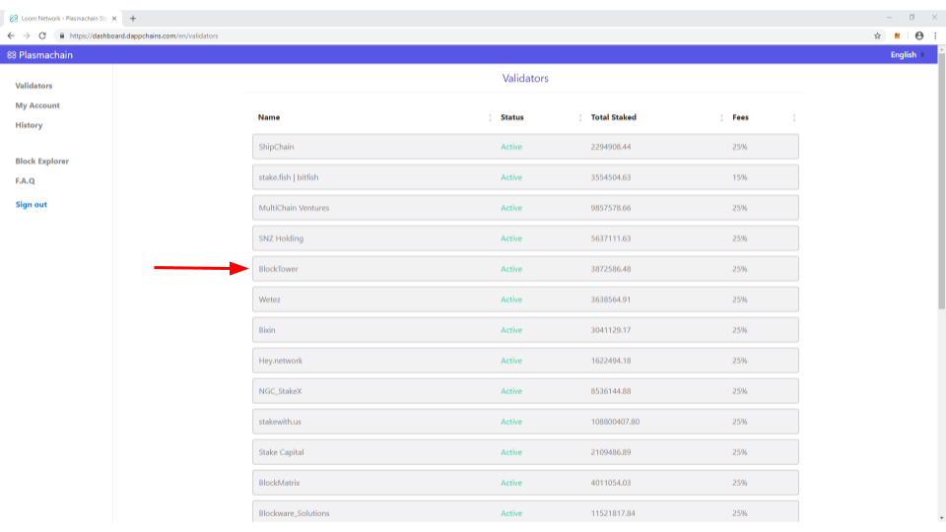
Task: Sort validators by Status column arrows
Action: [x=580, y=117]
